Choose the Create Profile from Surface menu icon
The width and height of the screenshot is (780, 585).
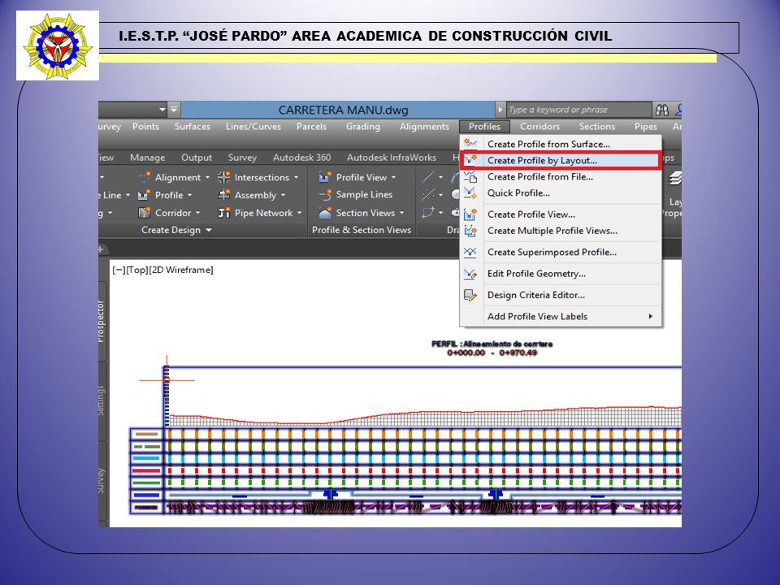pyautogui.click(x=470, y=144)
